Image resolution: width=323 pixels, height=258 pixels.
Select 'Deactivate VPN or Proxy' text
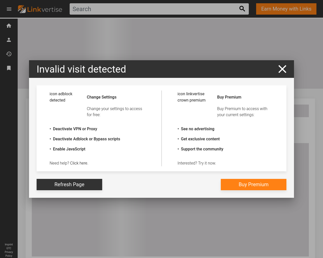(75, 129)
